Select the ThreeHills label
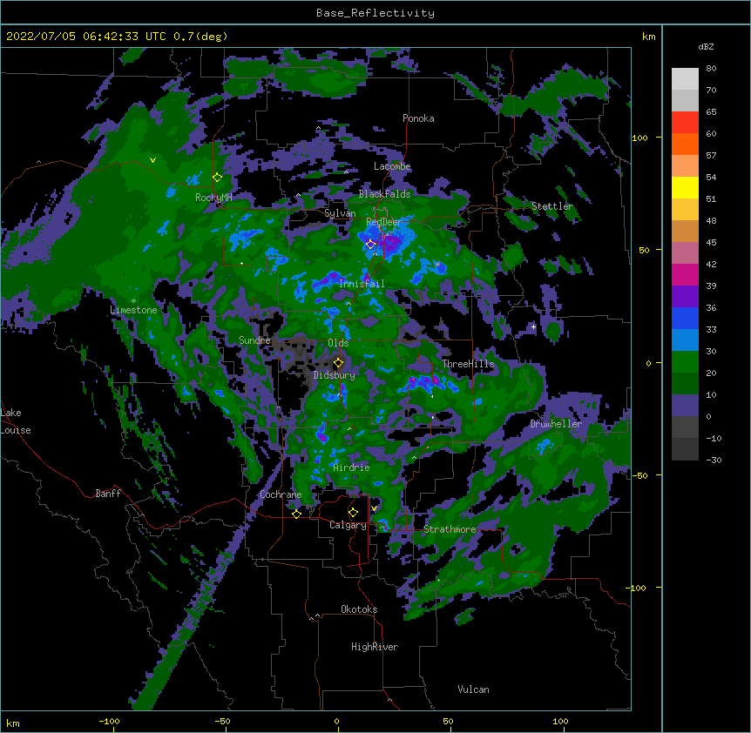Image resolution: width=751 pixels, height=733 pixels. (468, 364)
